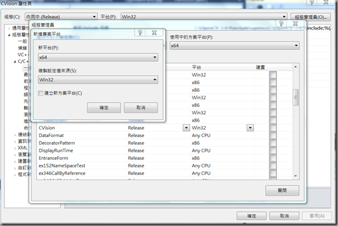Open the 新平台 x64 dropdown

click(98, 57)
